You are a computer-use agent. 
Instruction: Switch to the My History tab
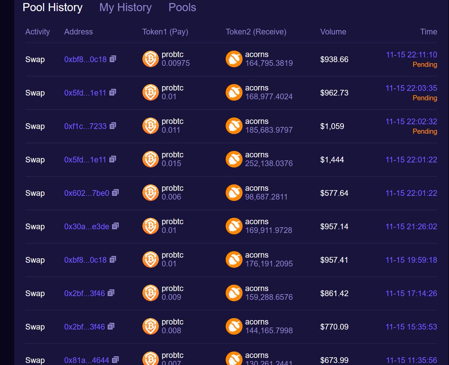[125, 7]
